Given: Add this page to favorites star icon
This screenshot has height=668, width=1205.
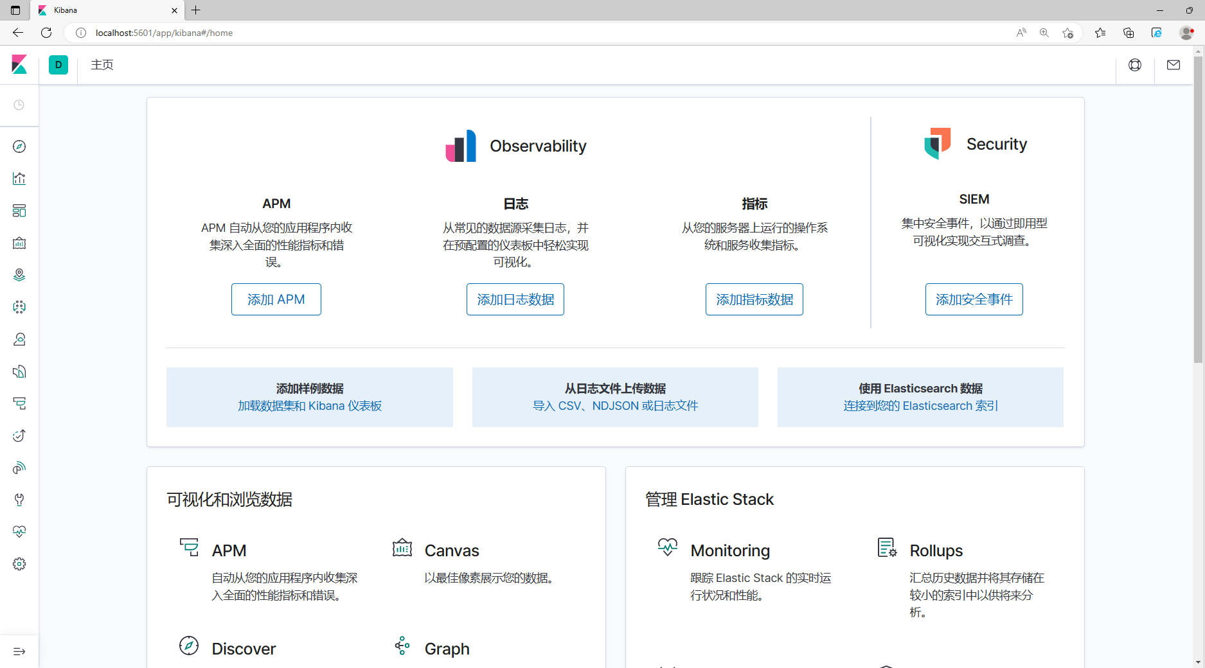Looking at the screenshot, I should [1067, 33].
